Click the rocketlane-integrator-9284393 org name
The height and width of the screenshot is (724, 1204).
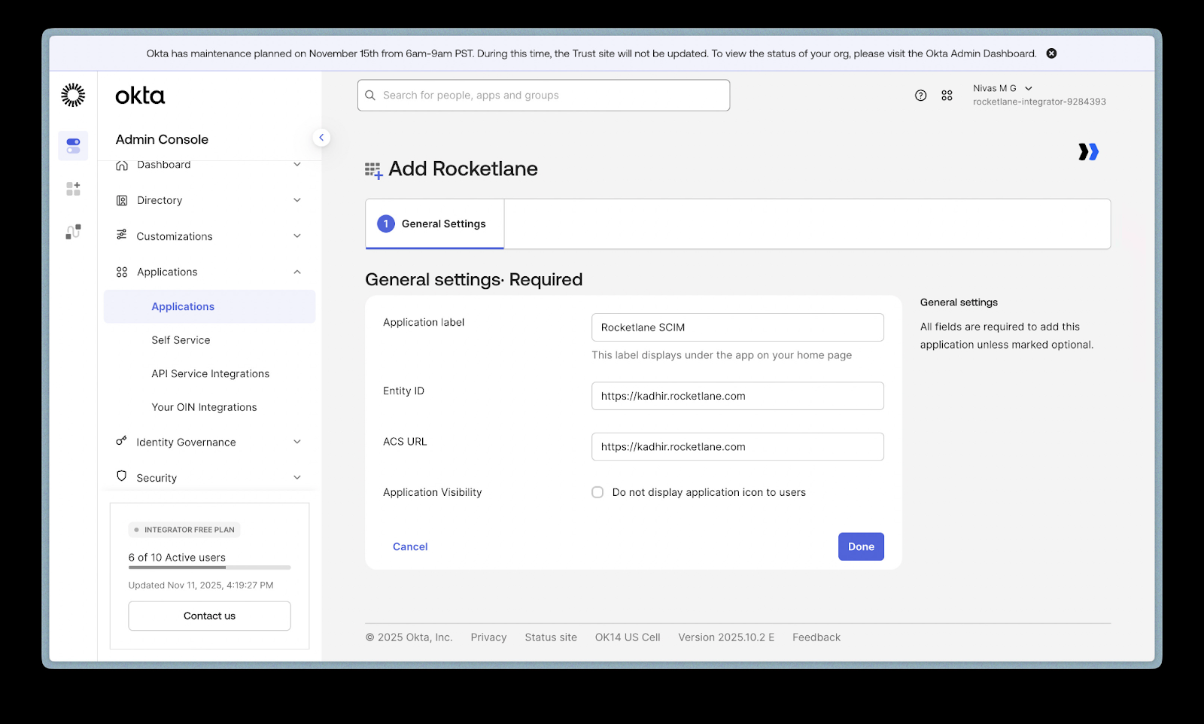point(1039,102)
